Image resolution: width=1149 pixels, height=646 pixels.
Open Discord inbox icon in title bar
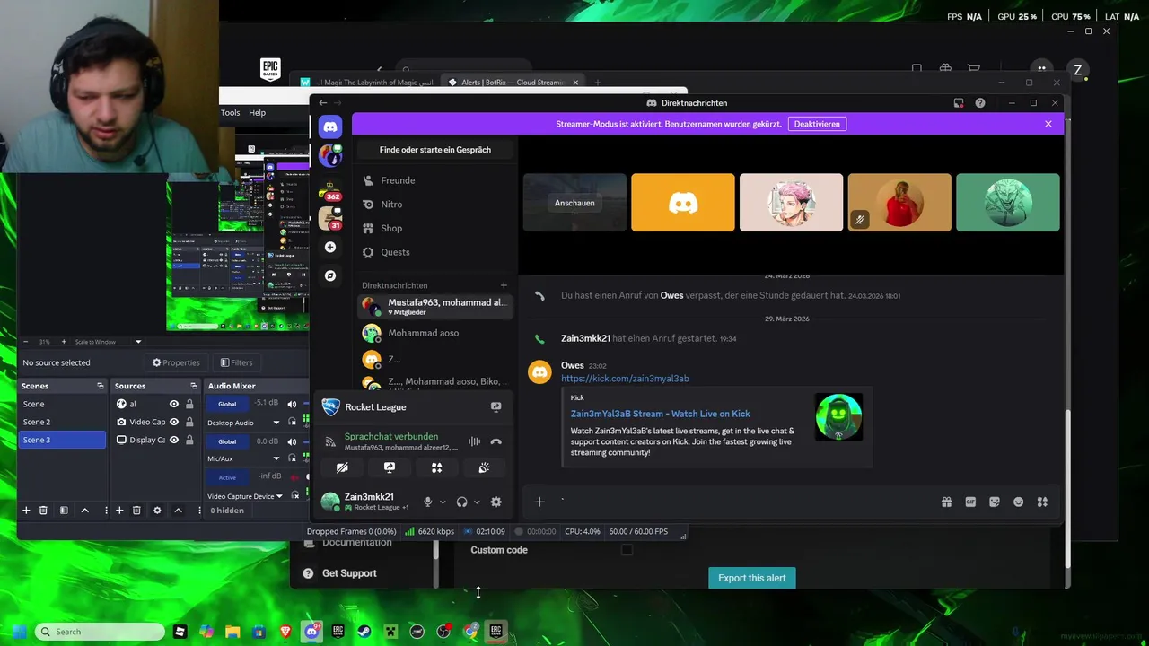[x=959, y=103]
